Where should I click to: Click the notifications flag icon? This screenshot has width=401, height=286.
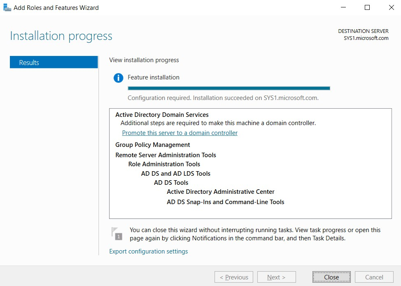pos(117,234)
